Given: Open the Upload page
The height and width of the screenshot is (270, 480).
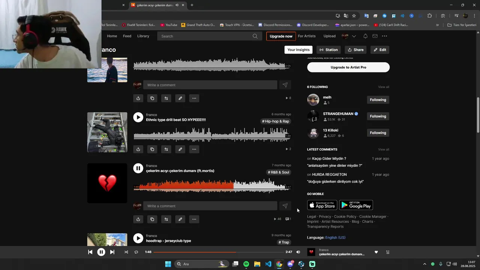Looking at the screenshot, I should coord(330,36).
